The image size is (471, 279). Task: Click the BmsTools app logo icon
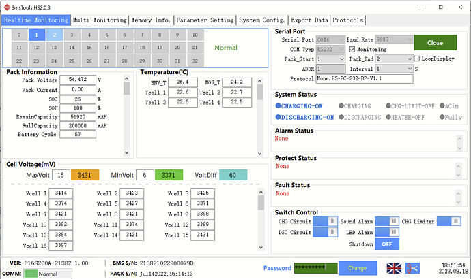(x=7, y=7)
